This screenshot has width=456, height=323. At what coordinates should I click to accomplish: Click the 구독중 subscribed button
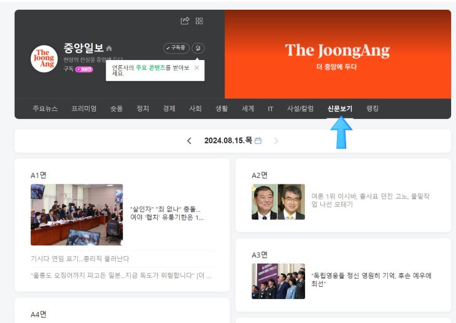(177, 48)
